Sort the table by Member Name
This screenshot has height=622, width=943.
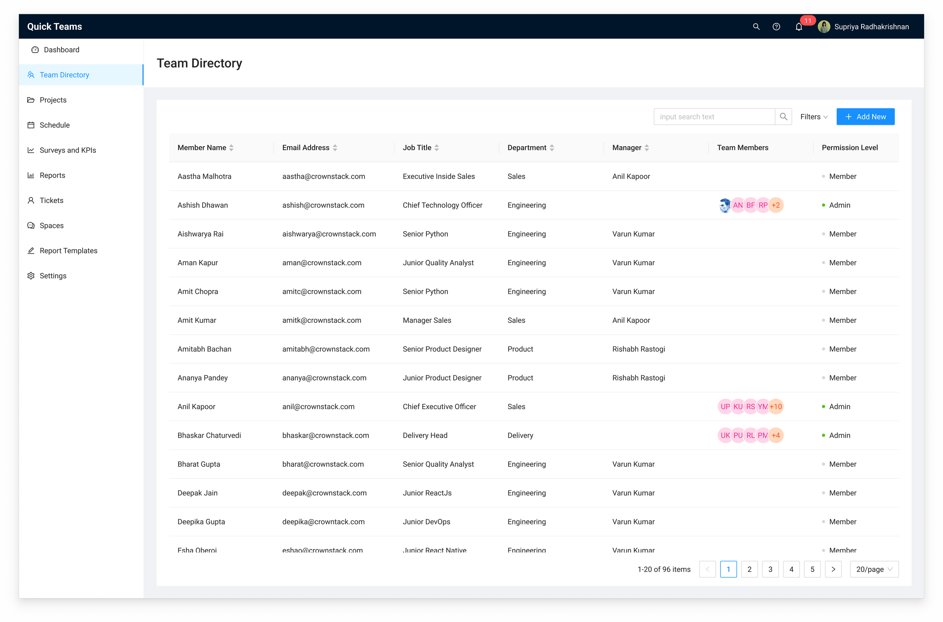point(231,148)
